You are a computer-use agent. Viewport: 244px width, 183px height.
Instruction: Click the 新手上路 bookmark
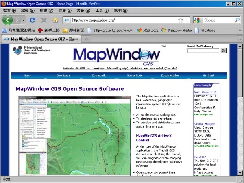(x=49, y=30)
